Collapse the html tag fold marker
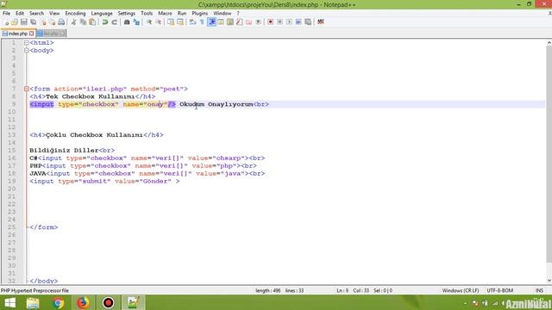 point(27,43)
